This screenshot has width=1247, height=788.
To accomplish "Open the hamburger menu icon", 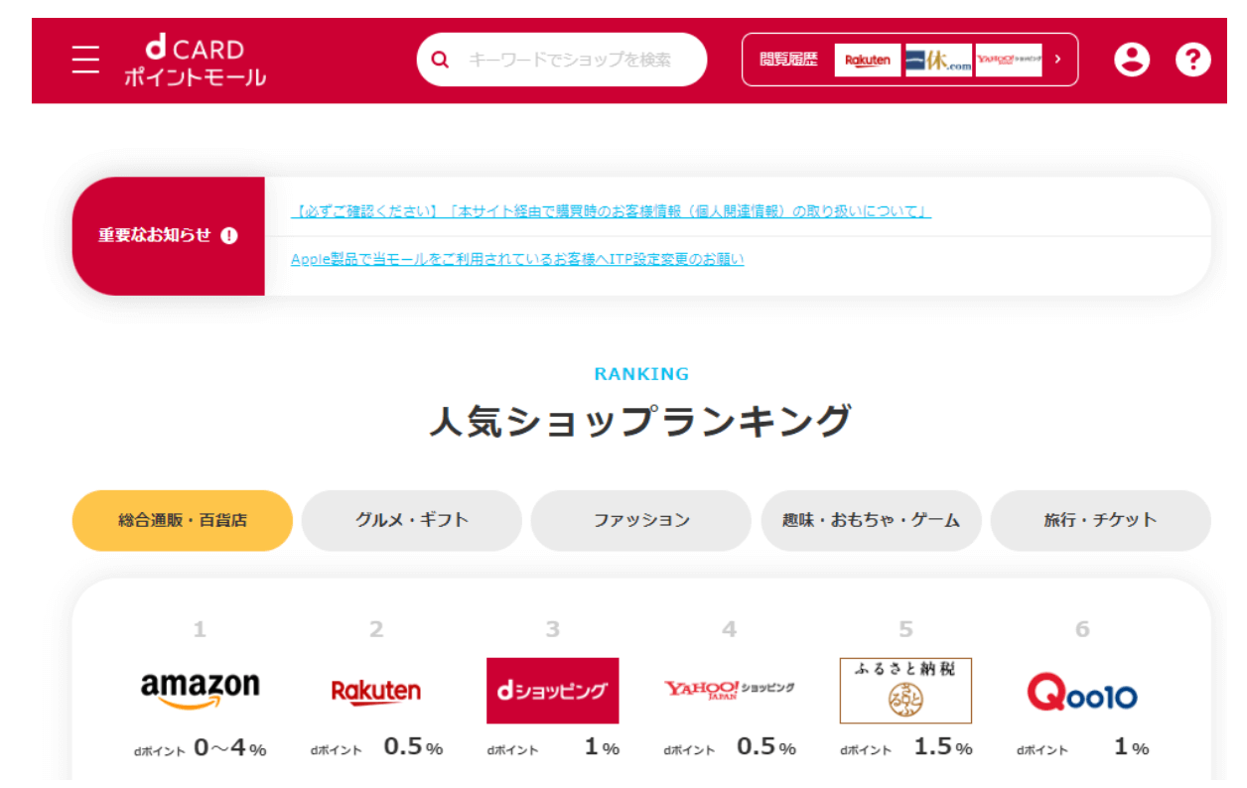I will (86, 61).
